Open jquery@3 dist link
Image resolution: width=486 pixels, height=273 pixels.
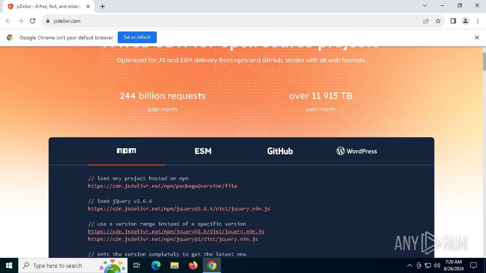[173, 239]
